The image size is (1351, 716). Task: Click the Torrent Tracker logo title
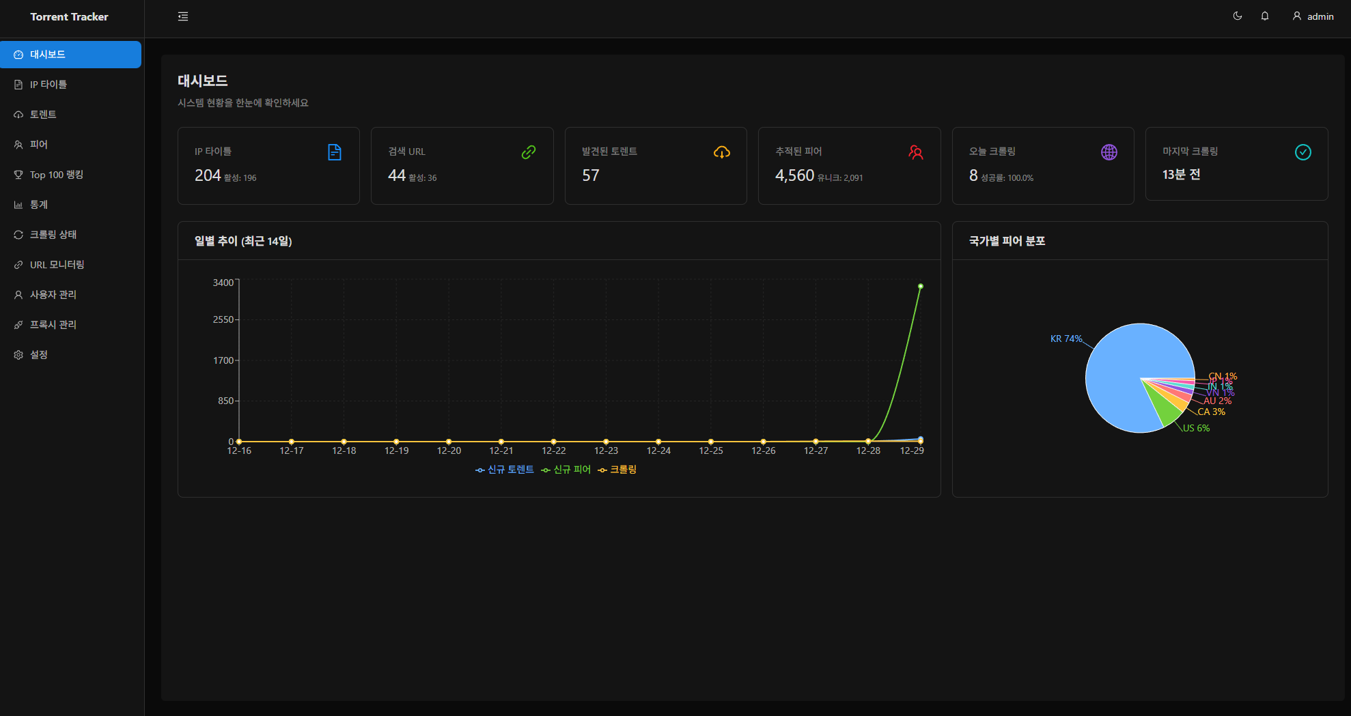coord(69,17)
